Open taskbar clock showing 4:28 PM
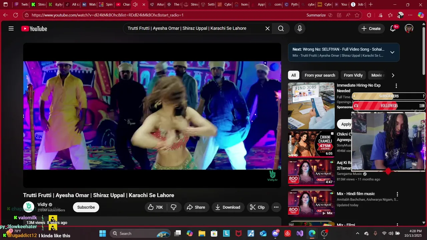Image resolution: width=427 pixels, height=240 pixels. pos(412,233)
